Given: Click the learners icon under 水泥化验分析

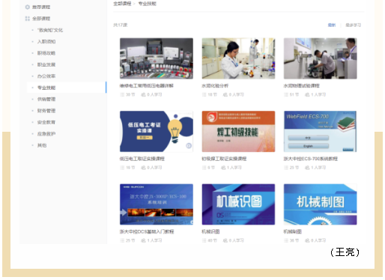Looking at the screenshot, I should 225,94.
